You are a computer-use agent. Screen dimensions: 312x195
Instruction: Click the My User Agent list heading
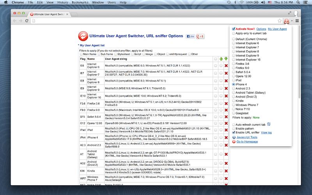click(x=92, y=45)
